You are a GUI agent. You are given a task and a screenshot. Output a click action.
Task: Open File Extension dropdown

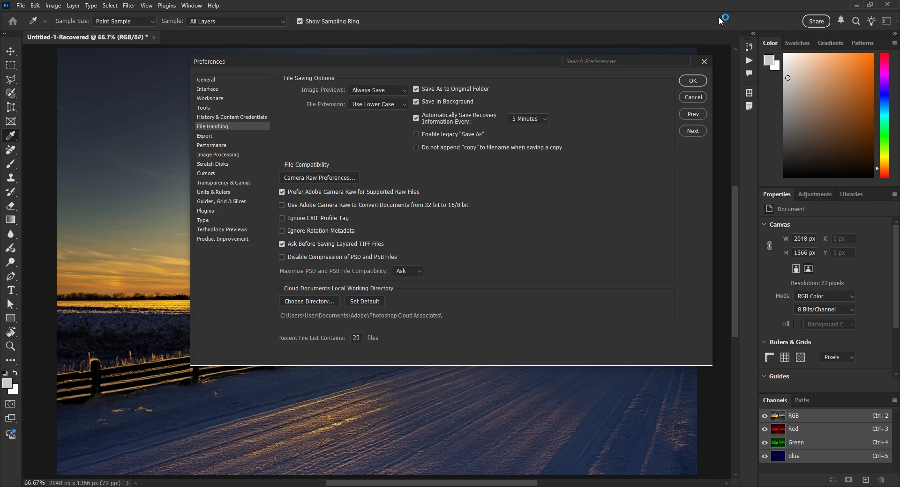pyautogui.click(x=378, y=104)
